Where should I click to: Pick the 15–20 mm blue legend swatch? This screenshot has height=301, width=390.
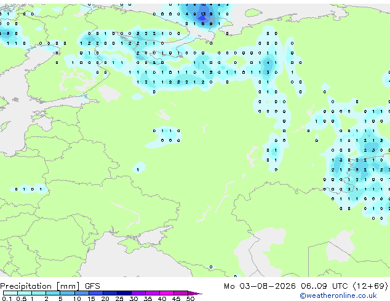click(x=96, y=293)
